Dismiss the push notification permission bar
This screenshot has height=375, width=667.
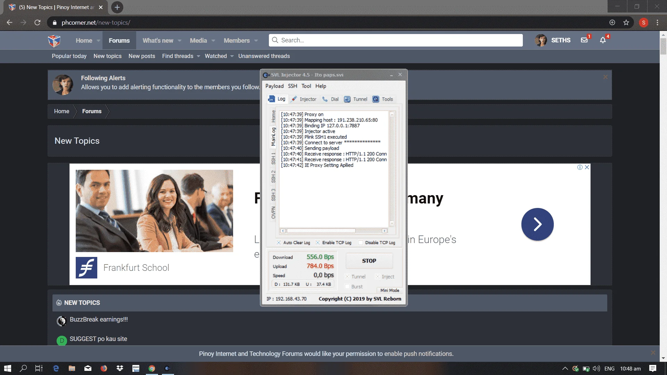pos(653,353)
